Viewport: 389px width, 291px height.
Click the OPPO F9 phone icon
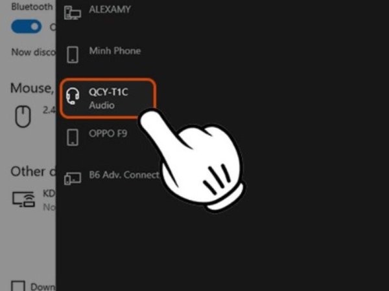click(x=73, y=137)
